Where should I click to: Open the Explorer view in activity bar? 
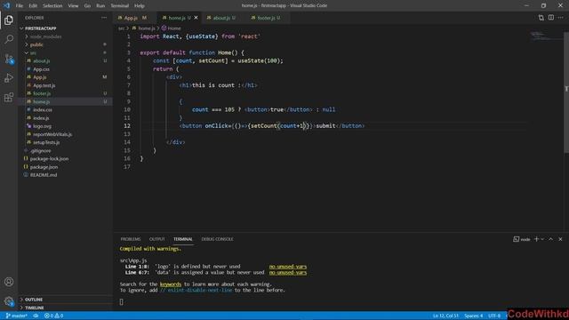pos(9,20)
